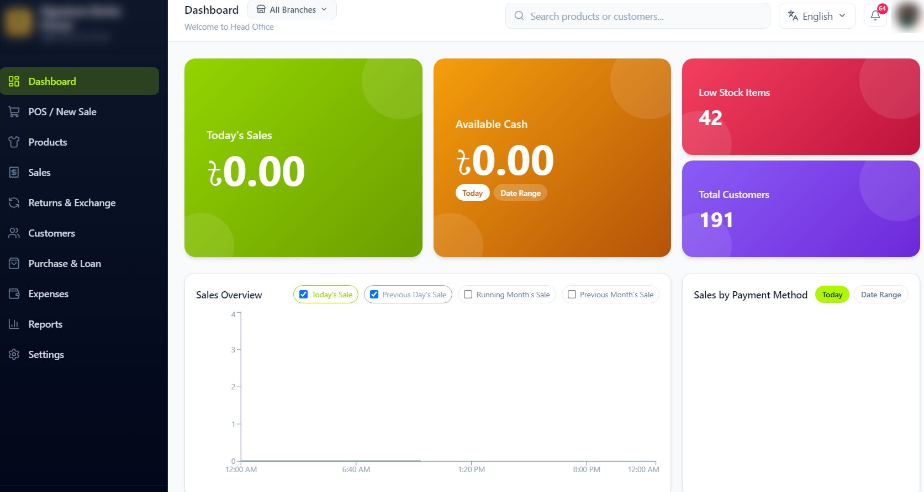The width and height of the screenshot is (924, 492).
Task: Uncheck the Previous Day's Sale checkbox
Action: pyautogui.click(x=374, y=295)
